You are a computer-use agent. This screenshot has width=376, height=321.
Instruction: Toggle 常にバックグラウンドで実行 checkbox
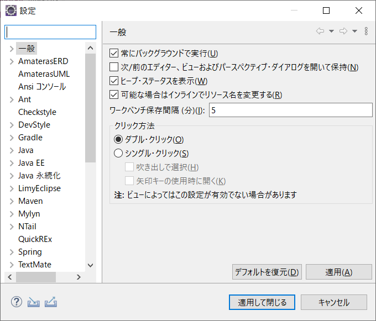tap(114, 53)
